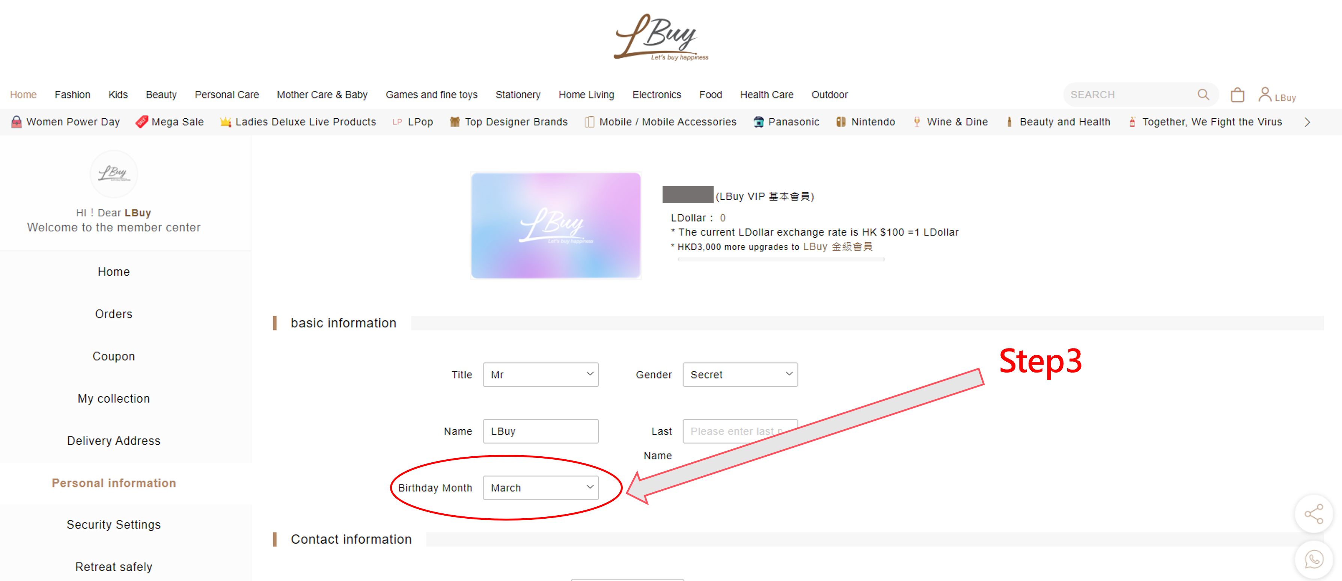
Task: Click the LBuy membership card image
Action: tap(555, 225)
